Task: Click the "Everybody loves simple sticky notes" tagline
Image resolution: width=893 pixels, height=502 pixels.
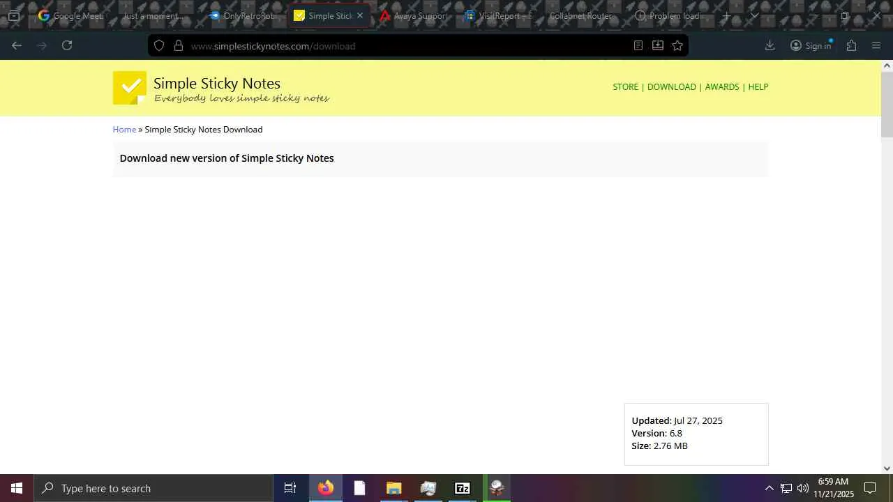Action: tap(241, 98)
